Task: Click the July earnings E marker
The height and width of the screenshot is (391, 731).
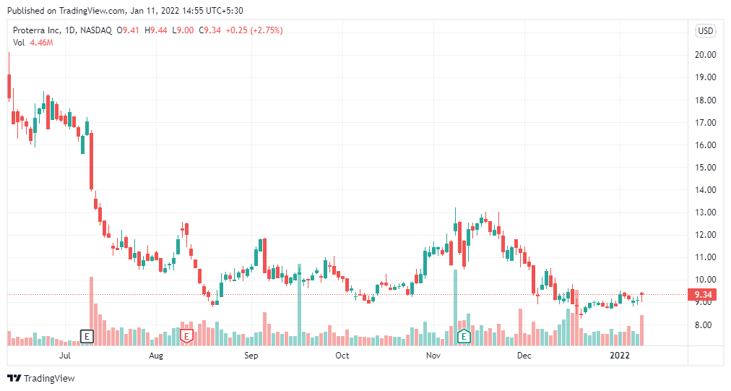Action: tap(87, 336)
